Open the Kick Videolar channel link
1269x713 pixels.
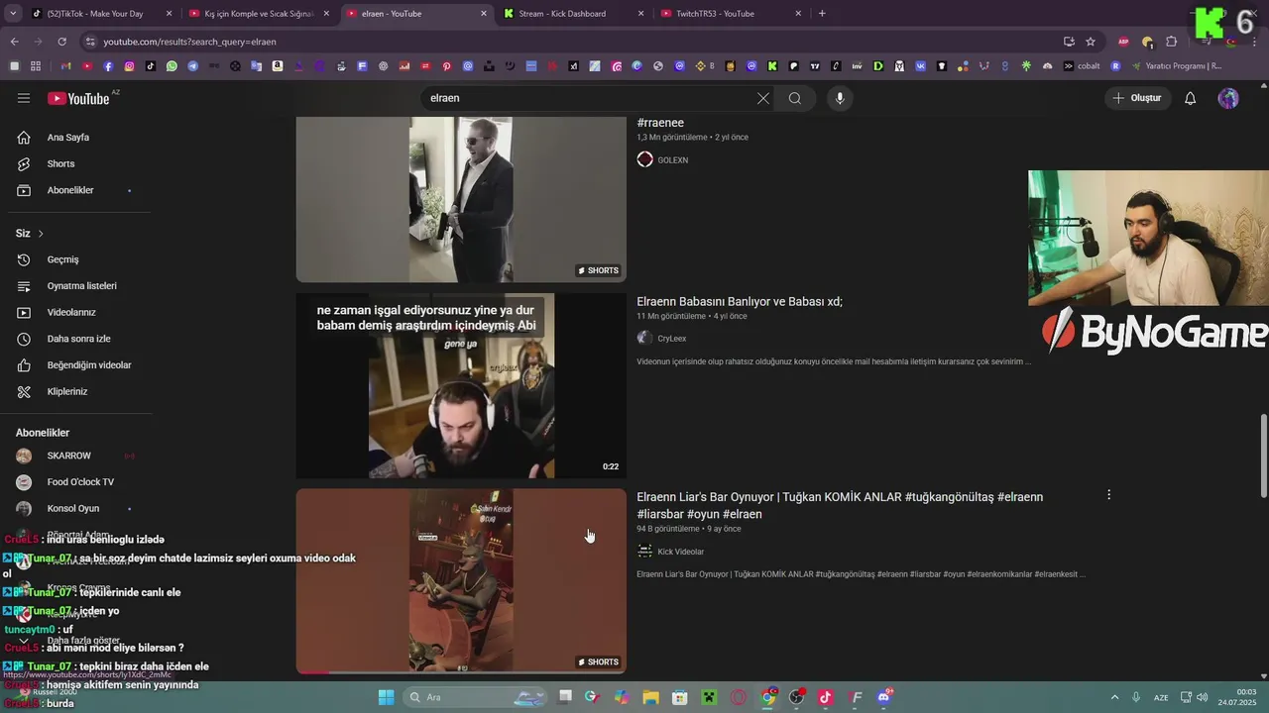click(x=680, y=552)
